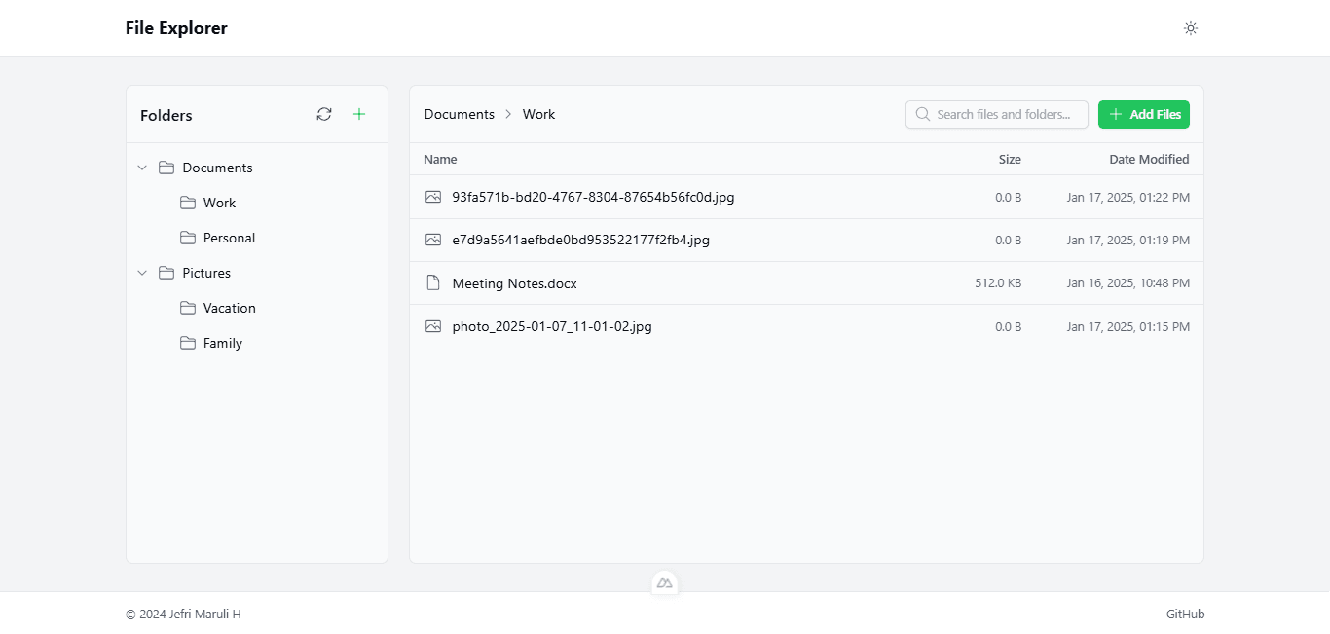This screenshot has width=1330, height=634.
Task: Click the Documents folder icon in tree
Action: click(166, 168)
